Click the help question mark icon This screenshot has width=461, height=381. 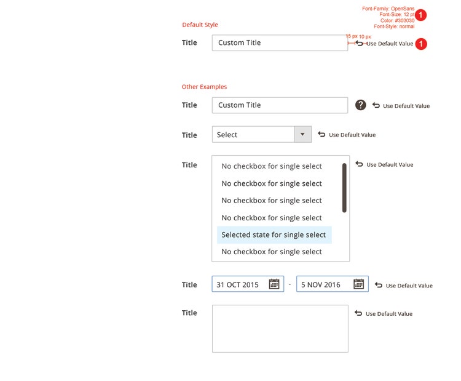click(361, 105)
